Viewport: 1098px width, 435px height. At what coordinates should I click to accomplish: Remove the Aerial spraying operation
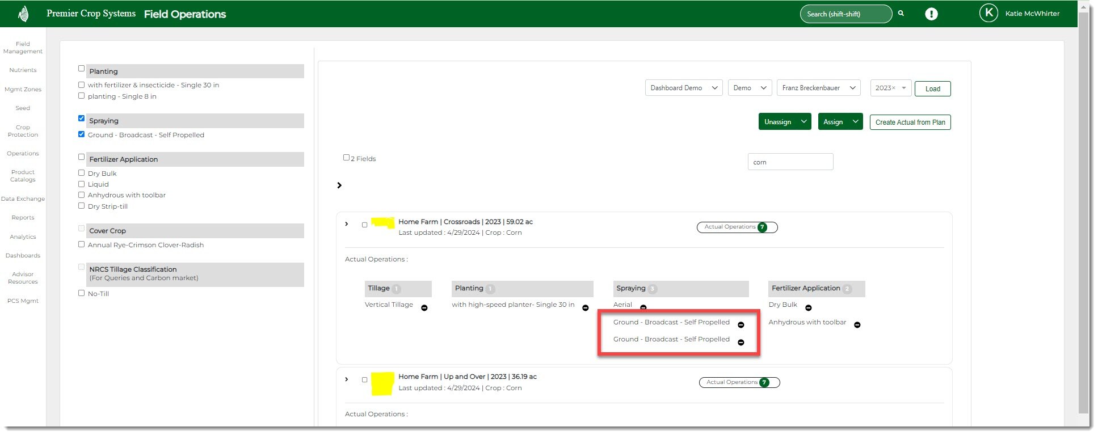click(x=643, y=307)
